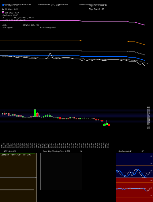Click the MACD lower brown panel

[18, 190]
